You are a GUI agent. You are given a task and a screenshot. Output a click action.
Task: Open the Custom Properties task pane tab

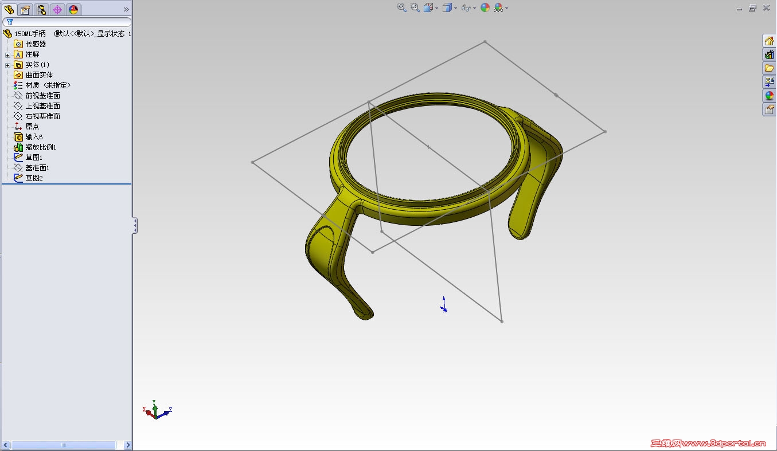[x=769, y=109]
